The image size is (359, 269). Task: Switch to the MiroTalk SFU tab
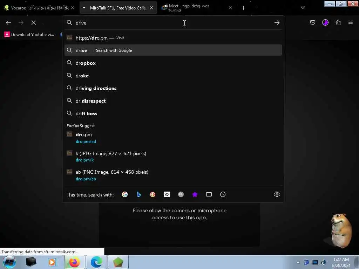tap(118, 8)
